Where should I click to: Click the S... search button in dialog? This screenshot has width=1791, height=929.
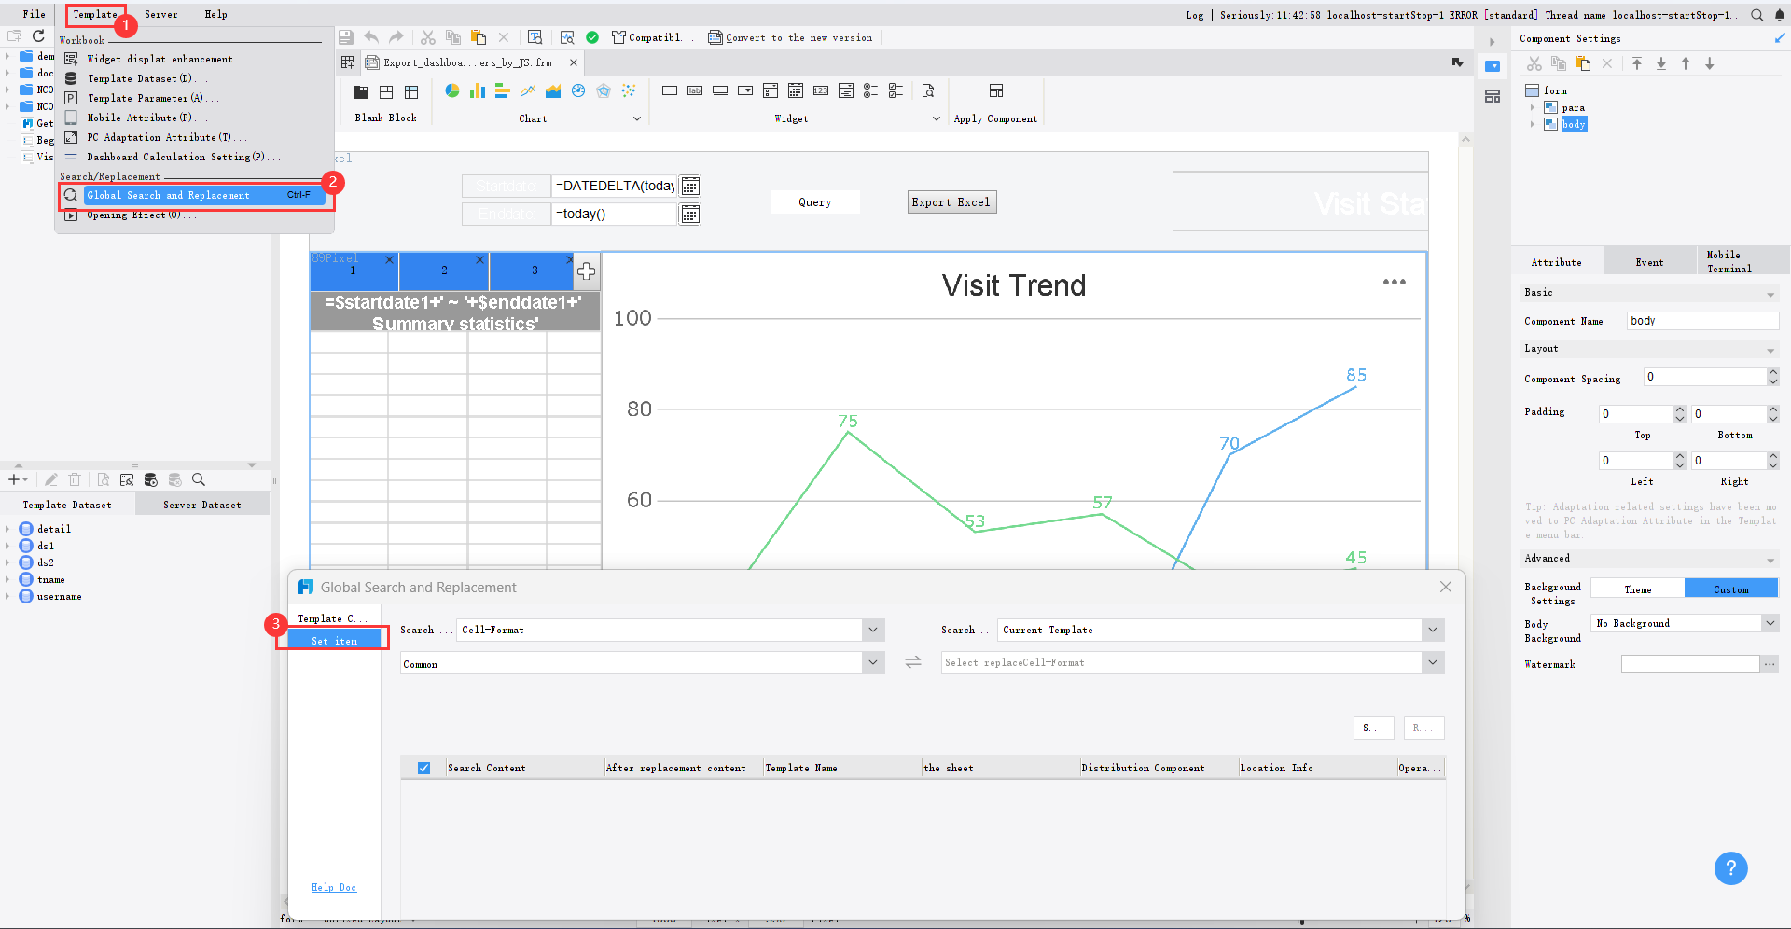(x=1373, y=728)
